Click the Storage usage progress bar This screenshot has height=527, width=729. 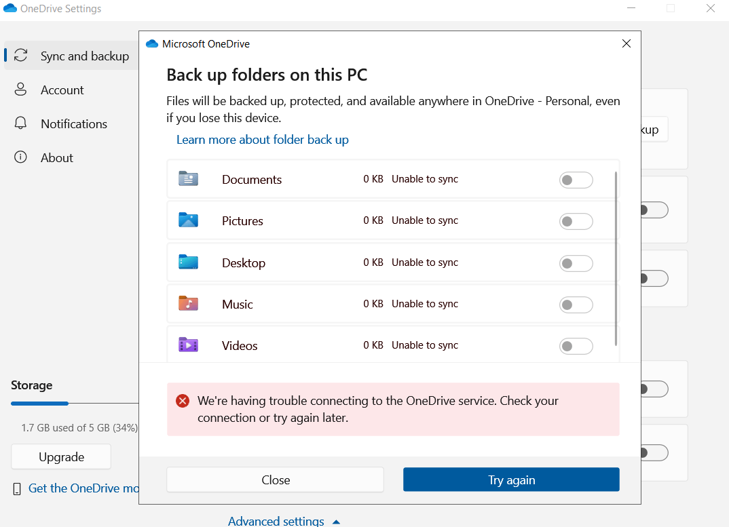point(75,404)
